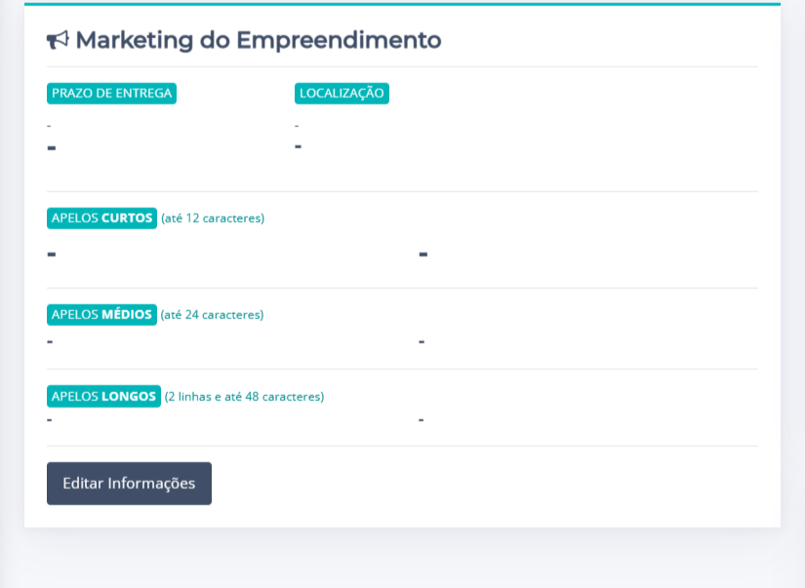The height and width of the screenshot is (588, 805).
Task: Click the right dash value under Apelos Curtos
Action: click(x=423, y=255)
